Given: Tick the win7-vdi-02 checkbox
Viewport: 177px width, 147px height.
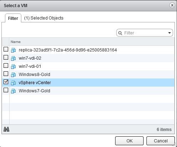Looking at the screenshot, I should (6, 58).
